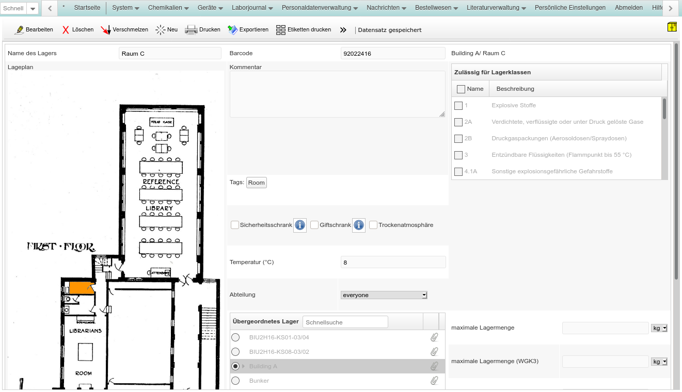
Task: Expand the Building A tree node
Action: [243, 366]
